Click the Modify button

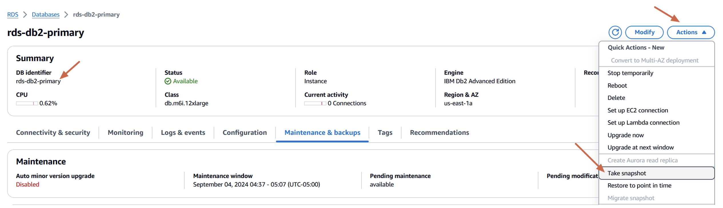(644, 32)
